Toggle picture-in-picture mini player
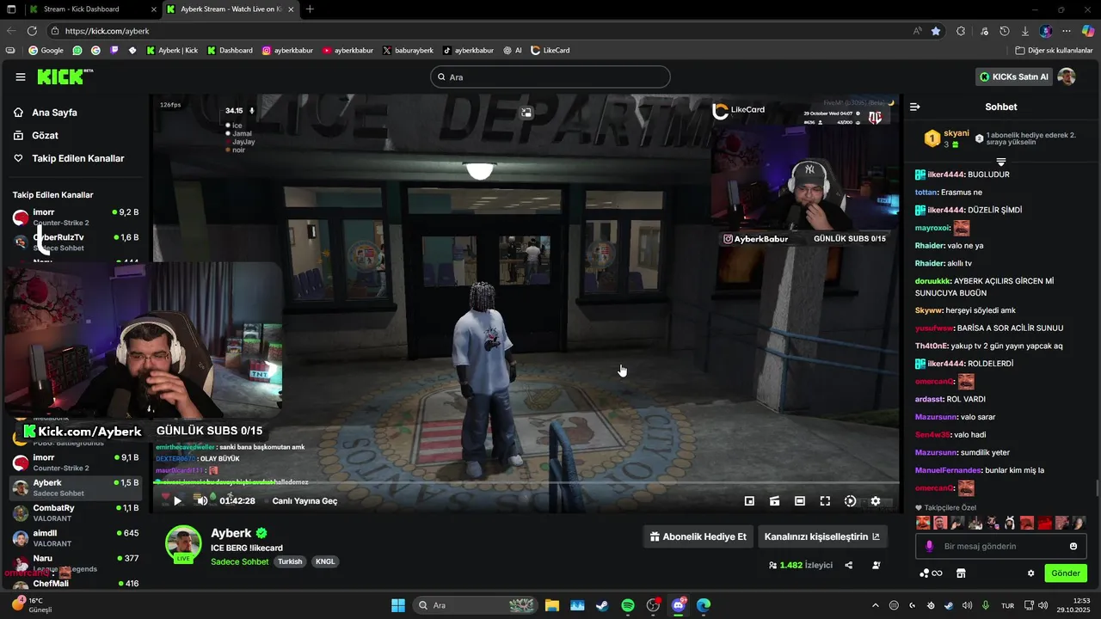The height and width of the screenshot is (619, 1101). [749, 500]
